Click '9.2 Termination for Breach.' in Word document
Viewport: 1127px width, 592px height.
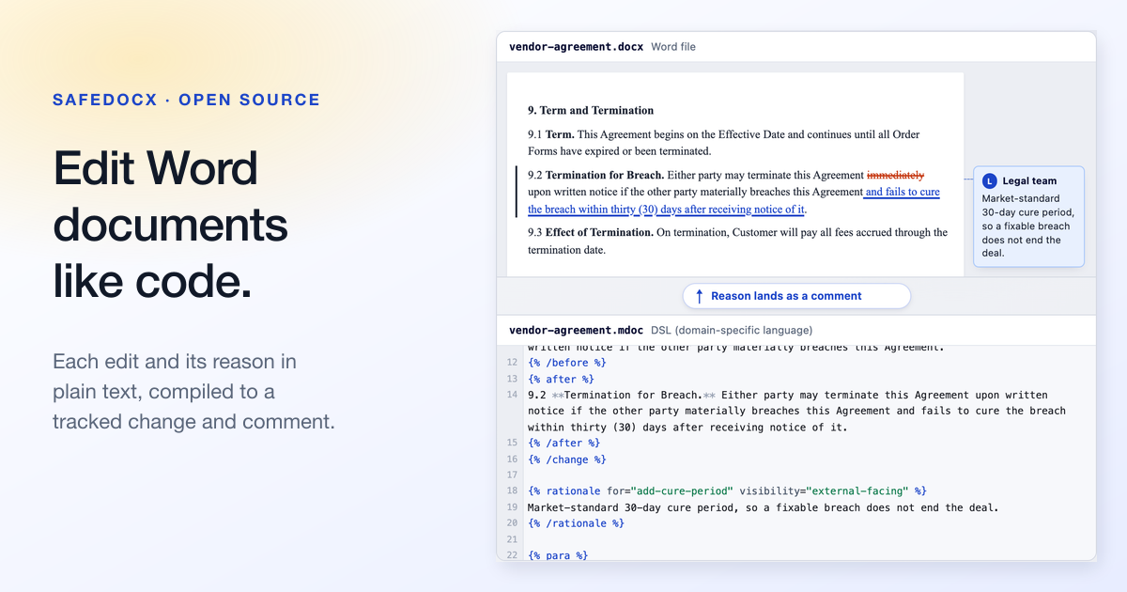coord(596,175)
